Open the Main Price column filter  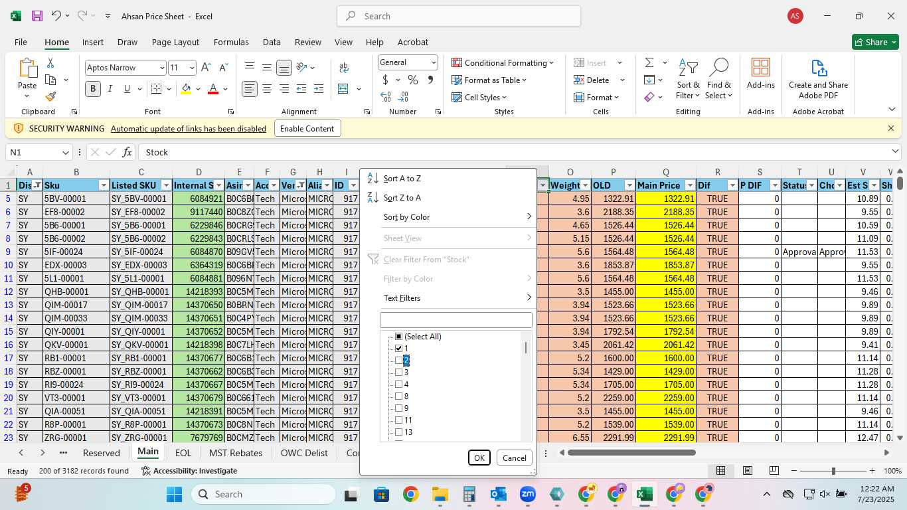[x=690, y=185]
